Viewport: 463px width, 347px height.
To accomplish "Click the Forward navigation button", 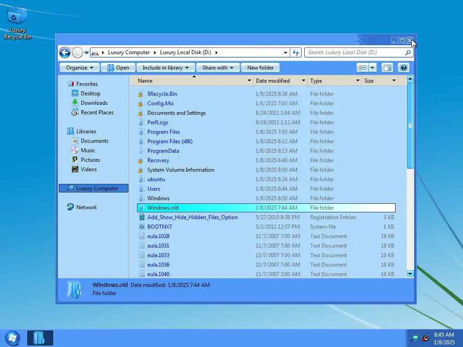I will point(77,52).
